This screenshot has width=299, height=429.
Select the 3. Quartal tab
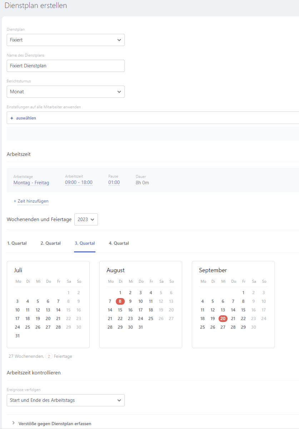click(x=85, y=243)
